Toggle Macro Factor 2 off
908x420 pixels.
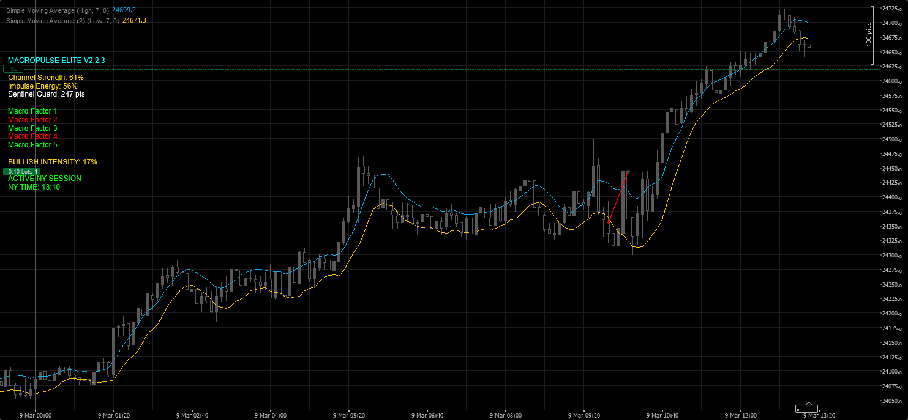[x=32, y=119]
